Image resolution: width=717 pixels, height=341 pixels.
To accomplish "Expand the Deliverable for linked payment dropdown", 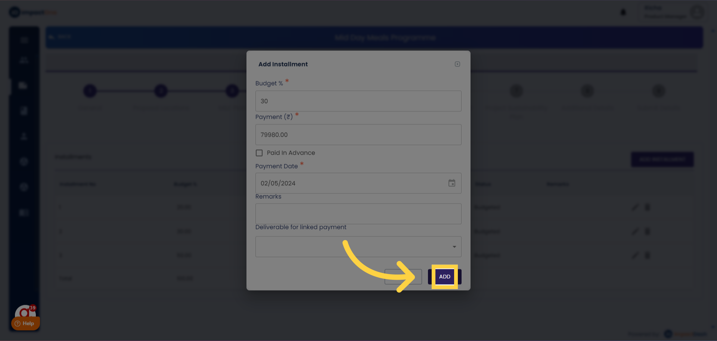I will click(x=358, y=247).
